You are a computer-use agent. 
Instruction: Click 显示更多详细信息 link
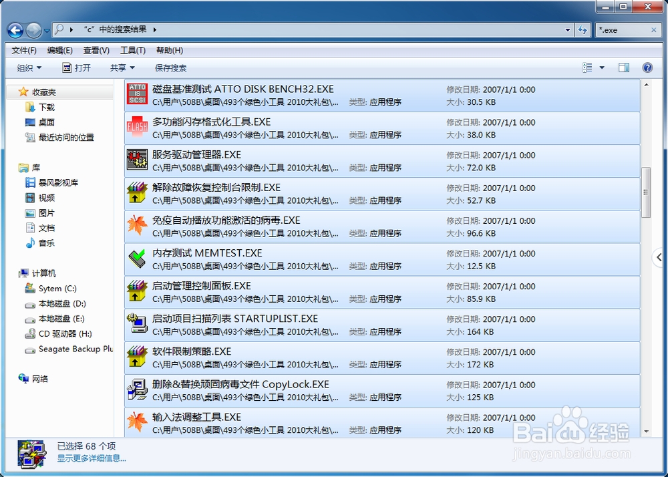(92, 458)
